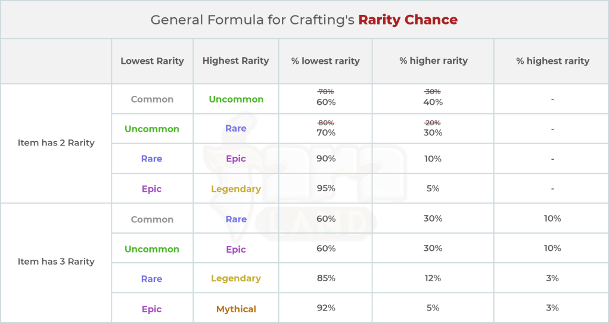Click the crossed-out "20%" value
Image resolution: width=609 pixels, height=323 pixels.
[x=433, y=122]
